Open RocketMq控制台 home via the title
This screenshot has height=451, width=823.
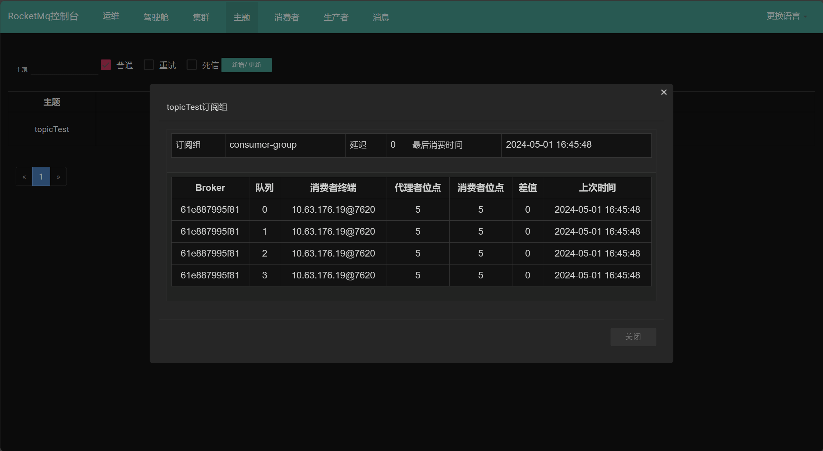(x=43, y=16)
